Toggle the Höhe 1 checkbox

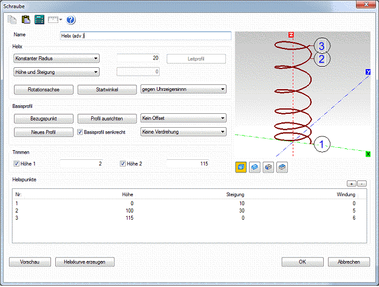coord(16,163)
